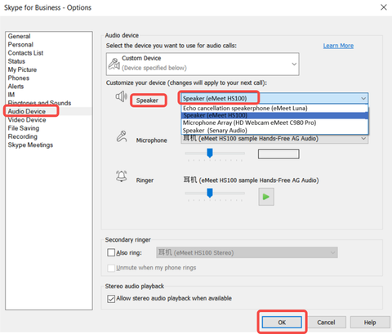392x334 pixels.
Task: Open Ringtones and Sounds settings
Action: click(39, 103)
